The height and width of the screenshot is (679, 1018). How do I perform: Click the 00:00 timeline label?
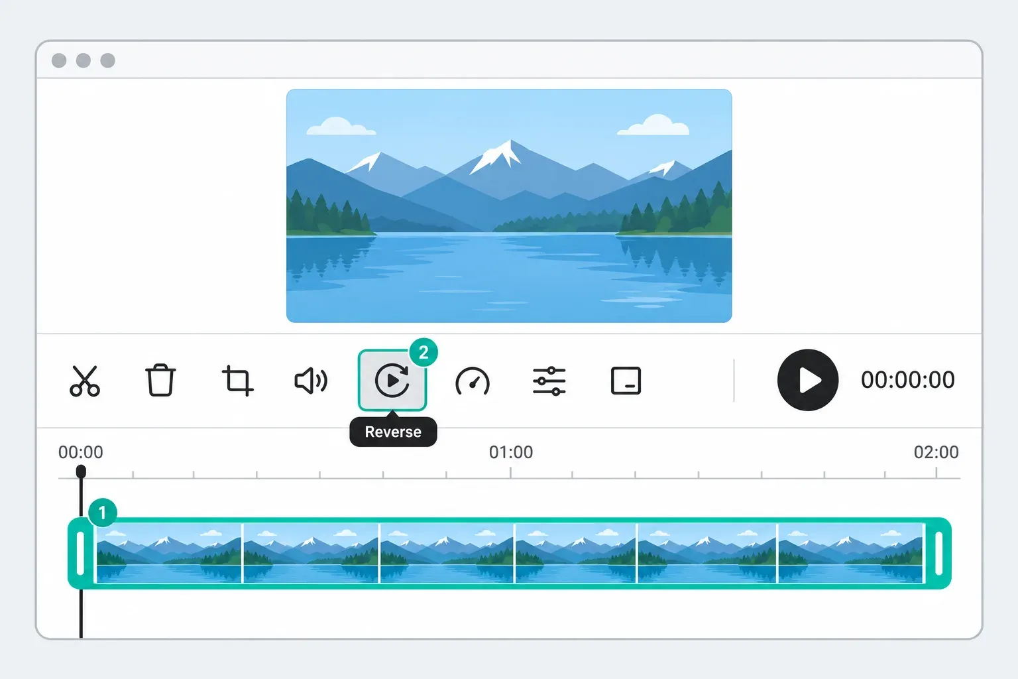click(81, 452)
